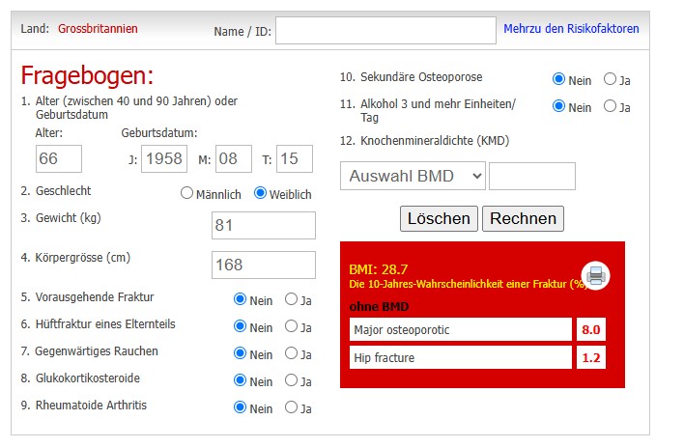Click the Gewicht field showing 81
684x448 pixels.
click(x=264, y=225)
